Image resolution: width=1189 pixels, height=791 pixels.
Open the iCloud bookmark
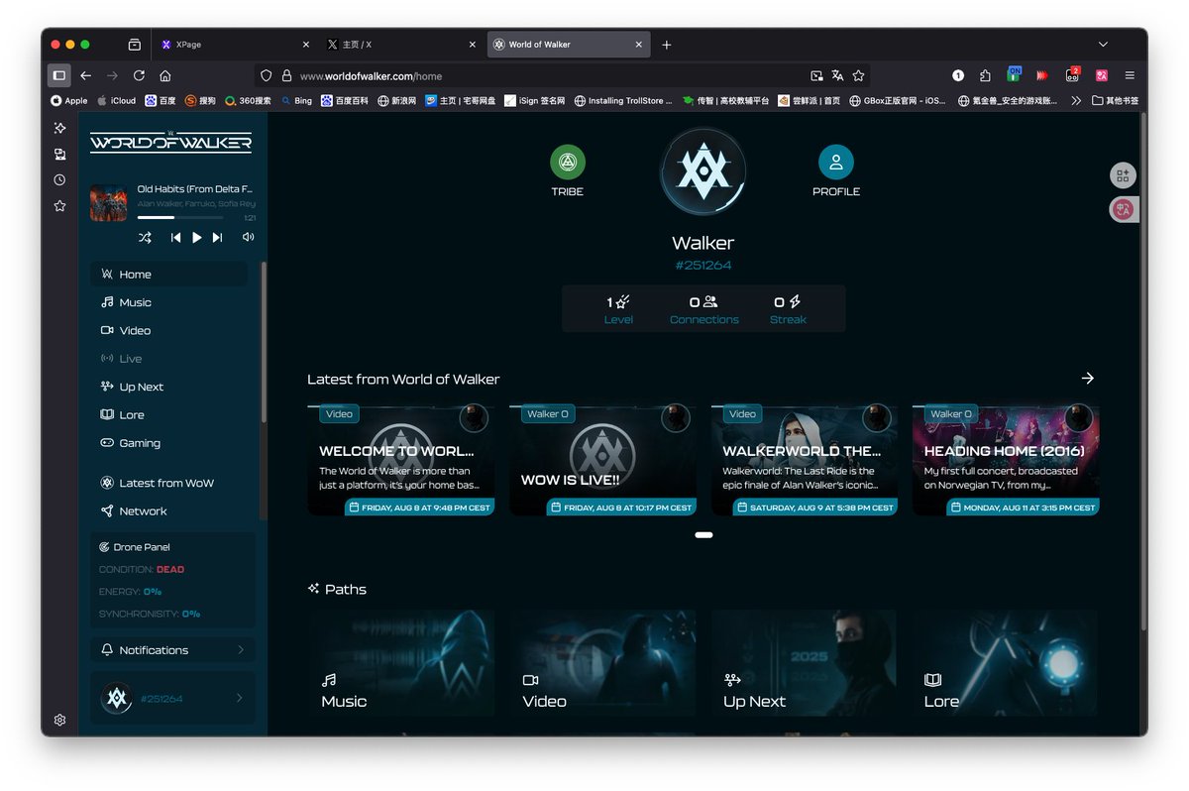(x=116, y=100)
